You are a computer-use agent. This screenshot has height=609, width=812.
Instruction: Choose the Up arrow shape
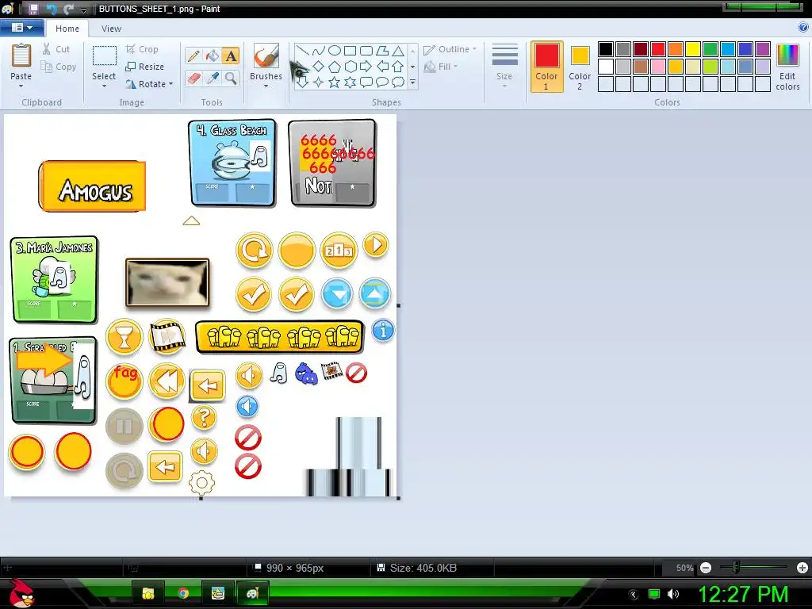click(x=398, y=67)
